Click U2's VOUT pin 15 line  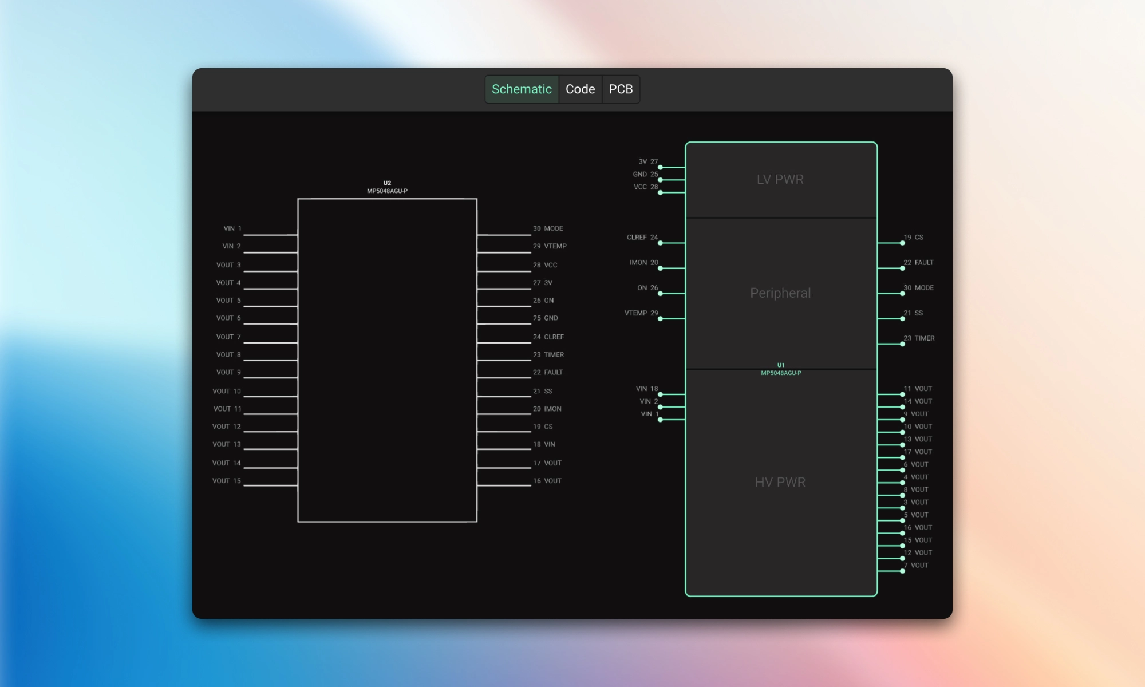(x=270, y=486)
